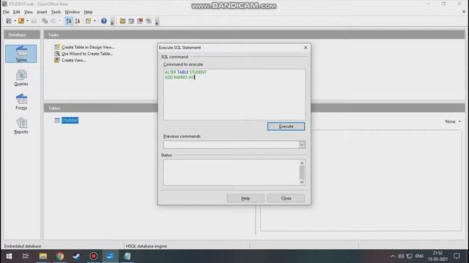469x263 pixels.
Task: Click the Edit table toolbar icon
Action: pos(131,21)
